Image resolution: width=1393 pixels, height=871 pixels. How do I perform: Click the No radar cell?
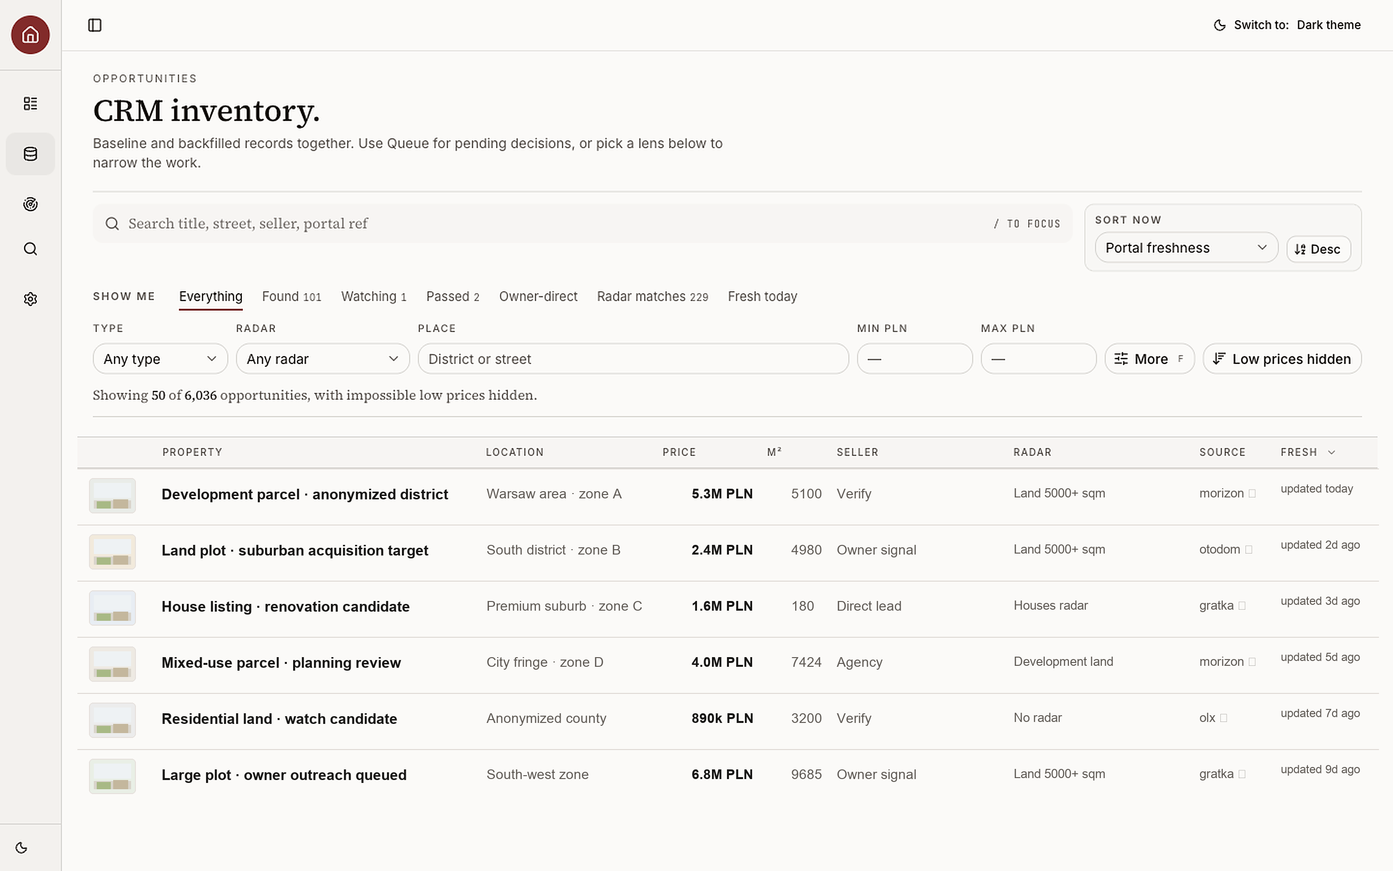[x=1037, y=718]
